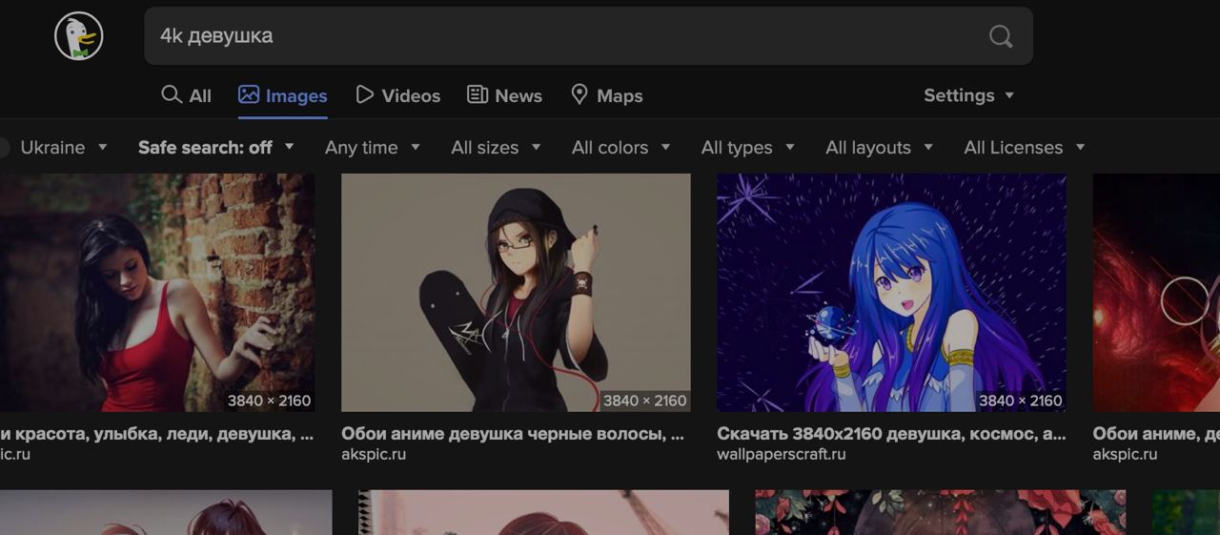Click the 3840 × 2160 label on red dress image

click(x=269, y=401)
